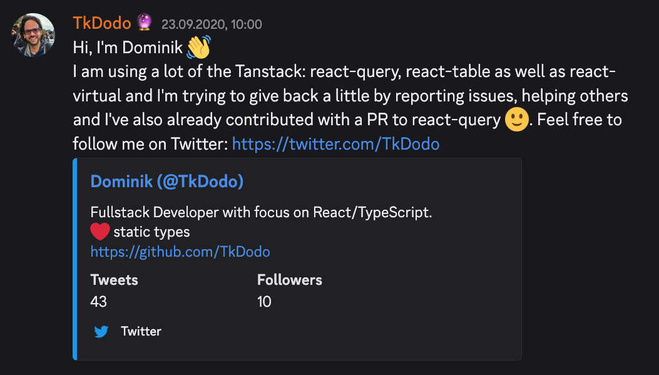The height and width of the screenshot is (375, 659).
Task: Click the blue accent bar on the embed's left edge
Action: [x=74, y=259]
